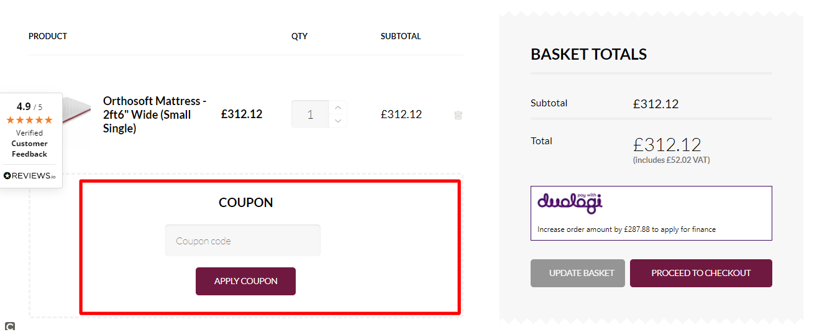Screen dimensions: 822x332
Task: Open the mattress product thumbnail
Action: point(76,115)
